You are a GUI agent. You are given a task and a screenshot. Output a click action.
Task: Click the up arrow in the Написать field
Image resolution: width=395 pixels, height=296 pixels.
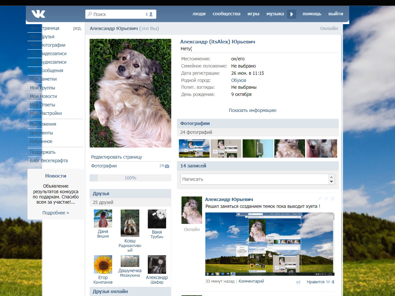click(x=331, y=177)
